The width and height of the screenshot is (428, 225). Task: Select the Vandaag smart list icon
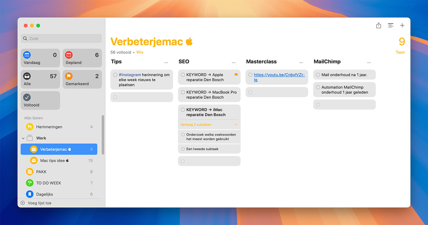tap(27, 55)
